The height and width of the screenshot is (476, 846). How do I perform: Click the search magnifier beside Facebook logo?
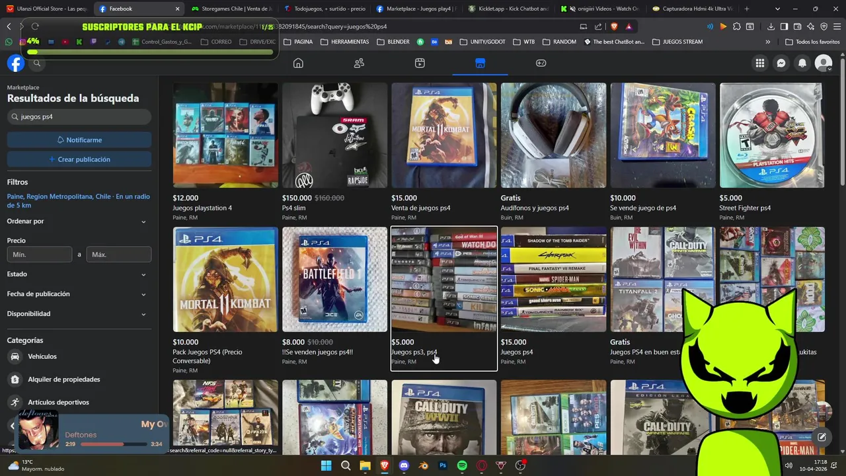click(x=37, y=63)
